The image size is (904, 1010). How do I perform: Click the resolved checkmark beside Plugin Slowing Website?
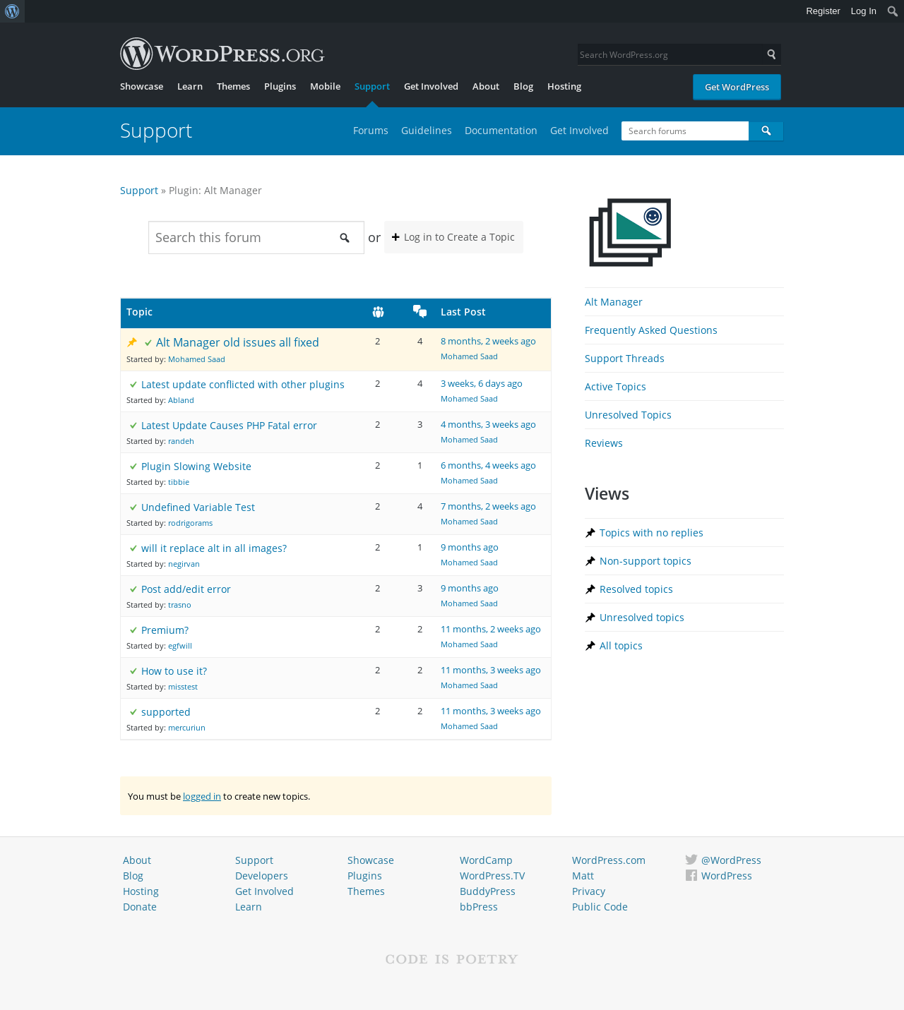tap(133, 467)
